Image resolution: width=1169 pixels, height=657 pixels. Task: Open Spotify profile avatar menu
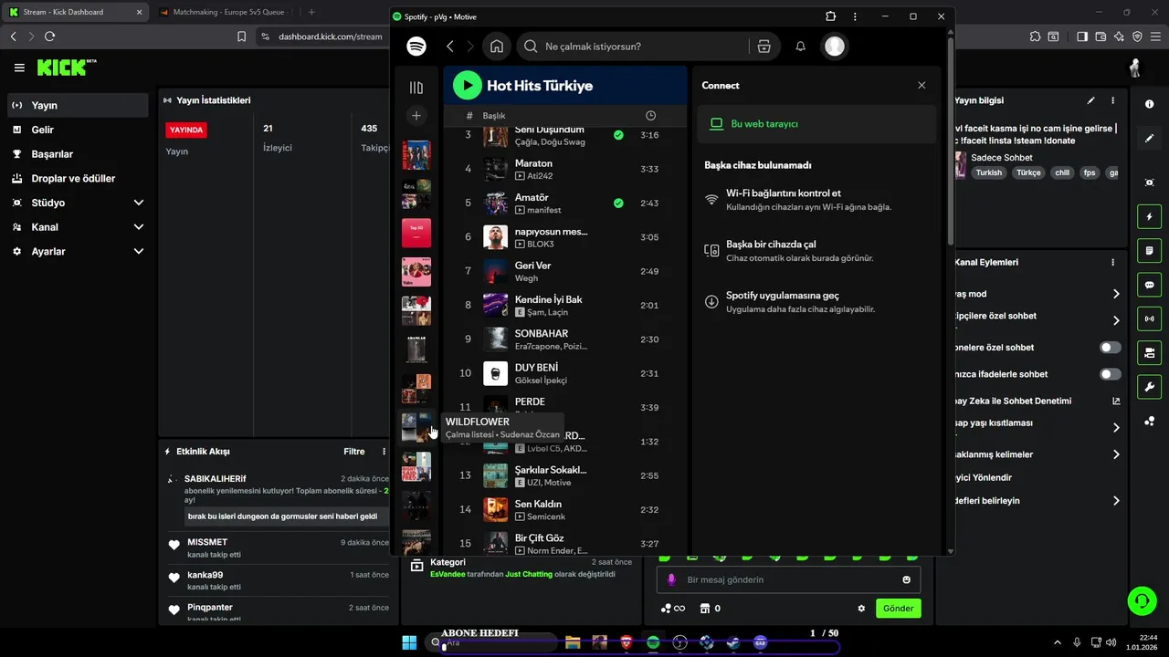coord(834,47)
